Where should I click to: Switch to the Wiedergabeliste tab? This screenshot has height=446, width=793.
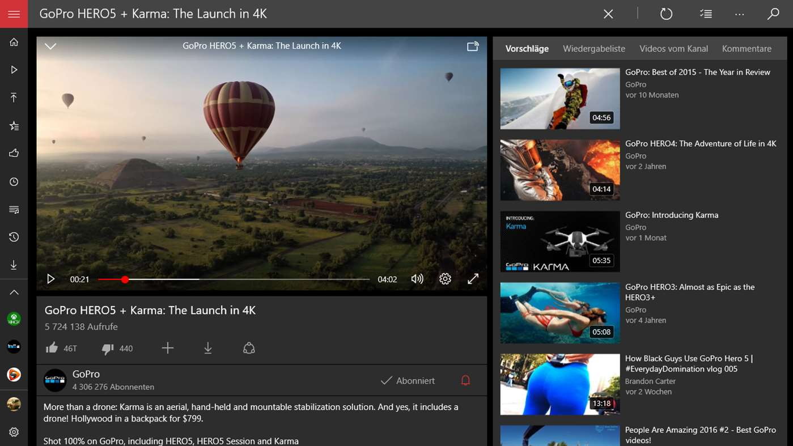coord(594,49)
